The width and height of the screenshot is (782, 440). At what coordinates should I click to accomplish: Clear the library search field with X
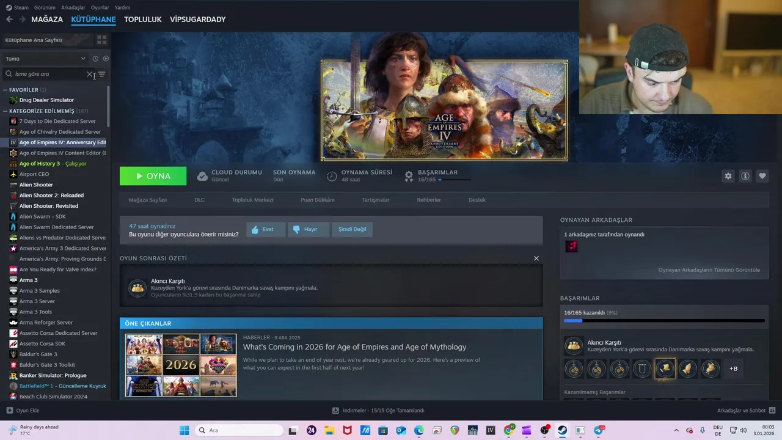(x=90, y=74)
